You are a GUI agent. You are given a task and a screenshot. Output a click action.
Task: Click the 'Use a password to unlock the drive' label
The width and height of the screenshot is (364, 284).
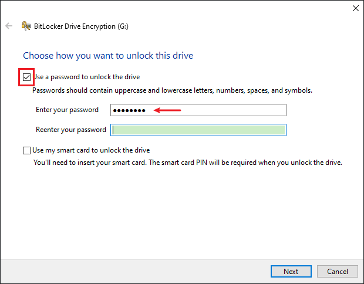[86, 77]
